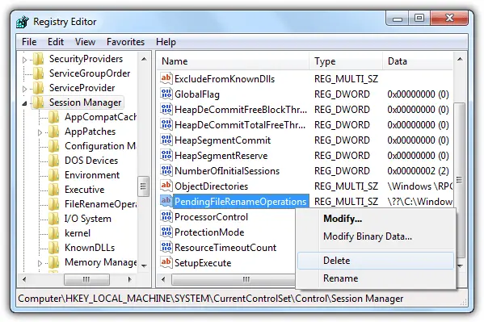The image size is (484, 322).
Task: Expand the Memory Management subkey arrow
Action: click(40, 263)
